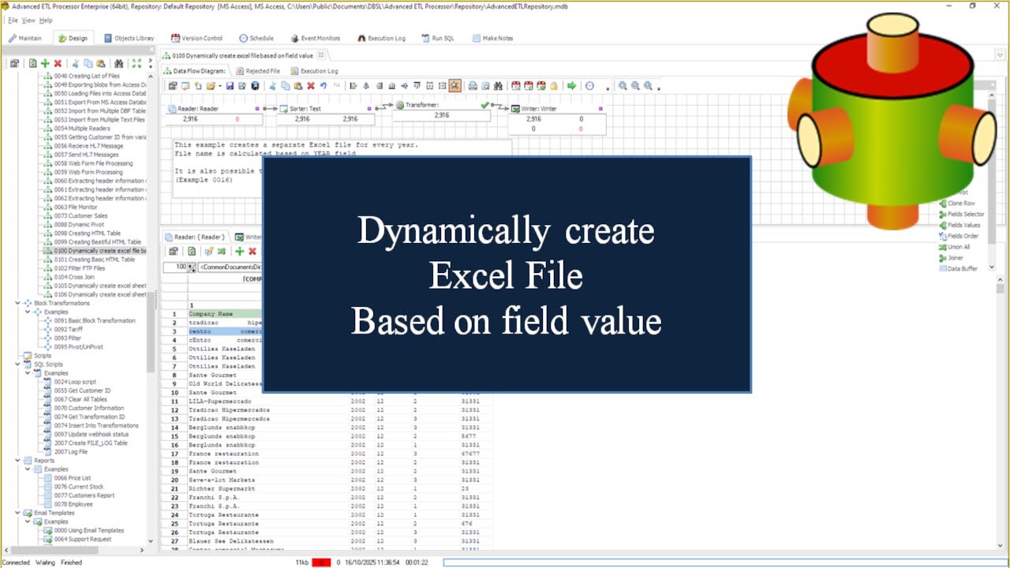Click the red X icon in Reader toolbar
1010x568 pixels.
(252, 251)
